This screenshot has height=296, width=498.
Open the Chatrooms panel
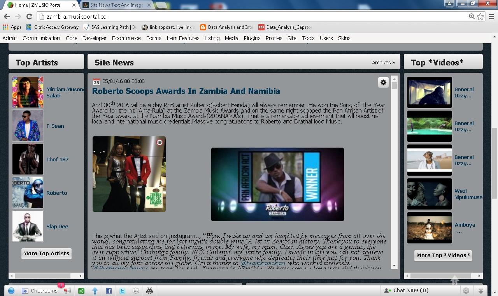coord(39,291)
